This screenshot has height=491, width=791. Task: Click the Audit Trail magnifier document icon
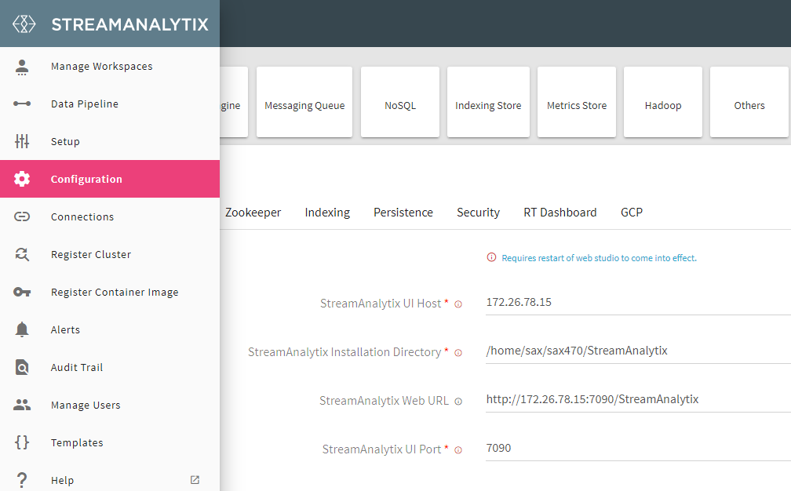click(22, 367)
